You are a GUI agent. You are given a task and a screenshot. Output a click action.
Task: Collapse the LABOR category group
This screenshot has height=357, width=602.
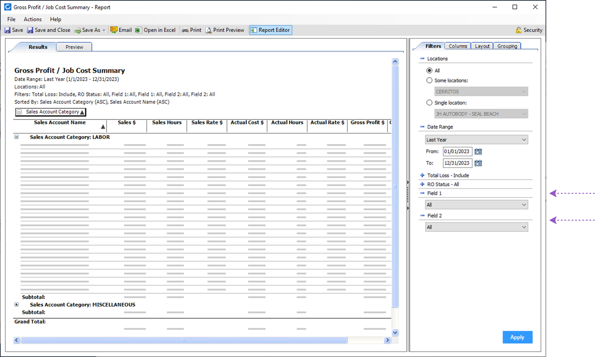click(x=17, y=137)
